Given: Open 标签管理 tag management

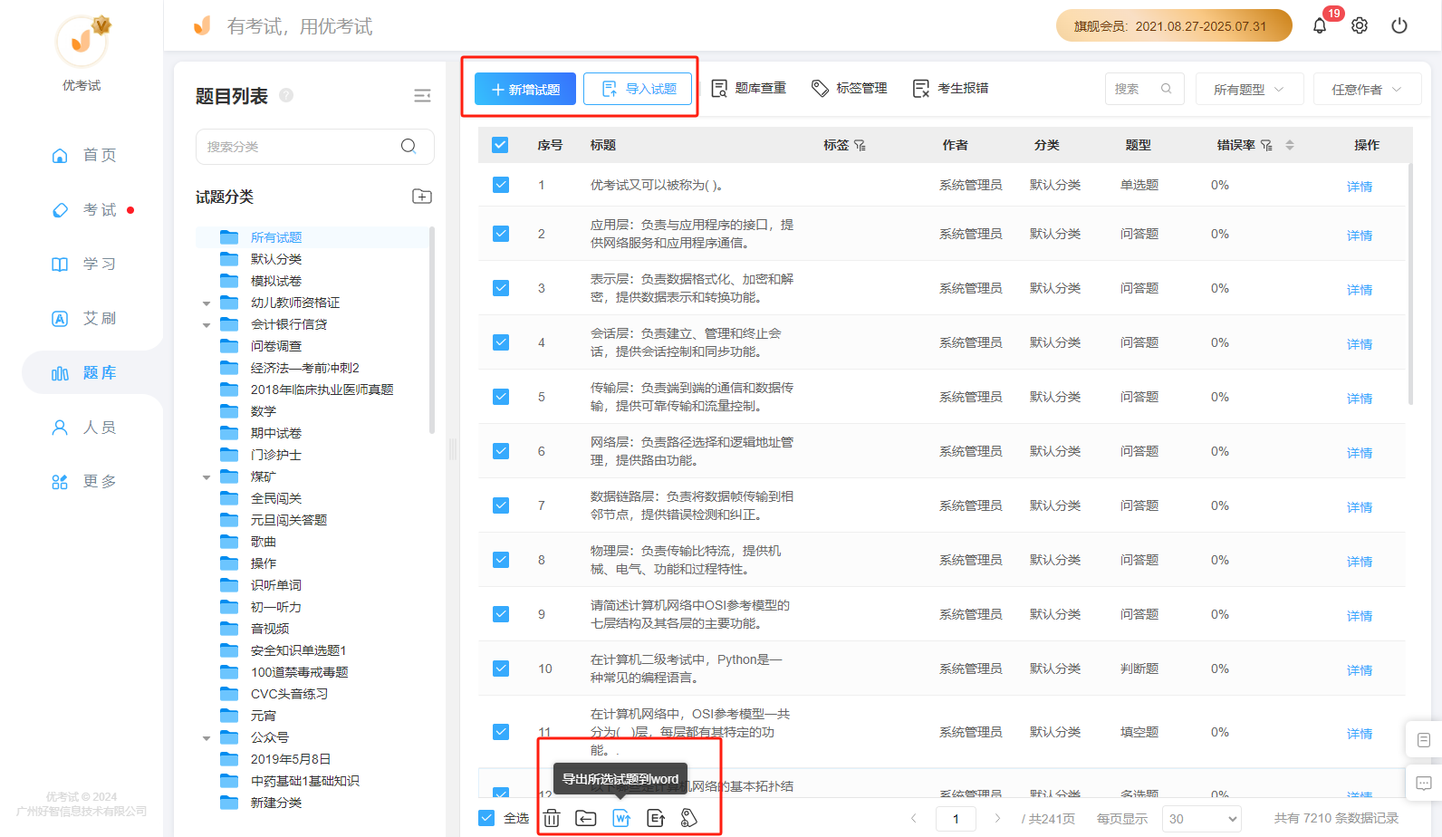Looking at the screenshot, I should click(850, 88).
